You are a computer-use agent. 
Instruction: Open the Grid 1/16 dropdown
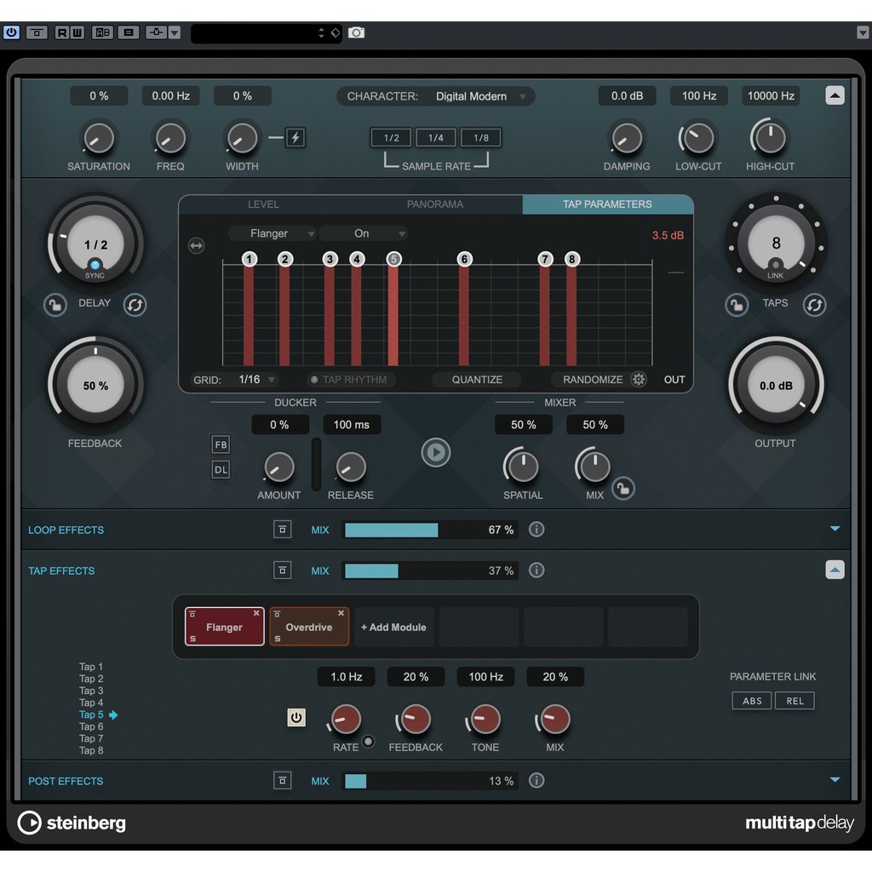257,380
